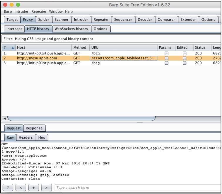Click the sort arrow in the # column
The image size is (222, 194).
pyautogui.click(x=13, y=48)
